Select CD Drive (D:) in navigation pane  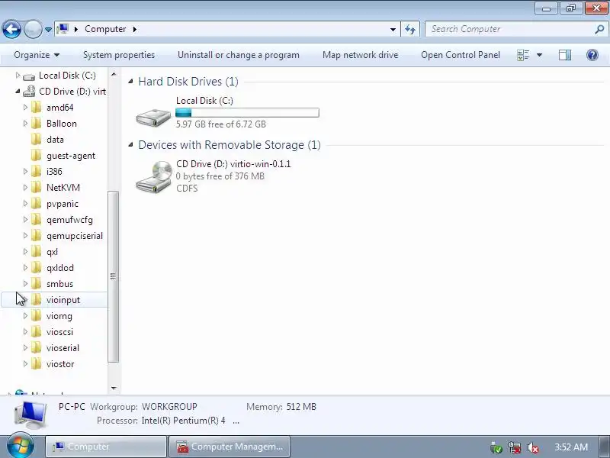72,92
